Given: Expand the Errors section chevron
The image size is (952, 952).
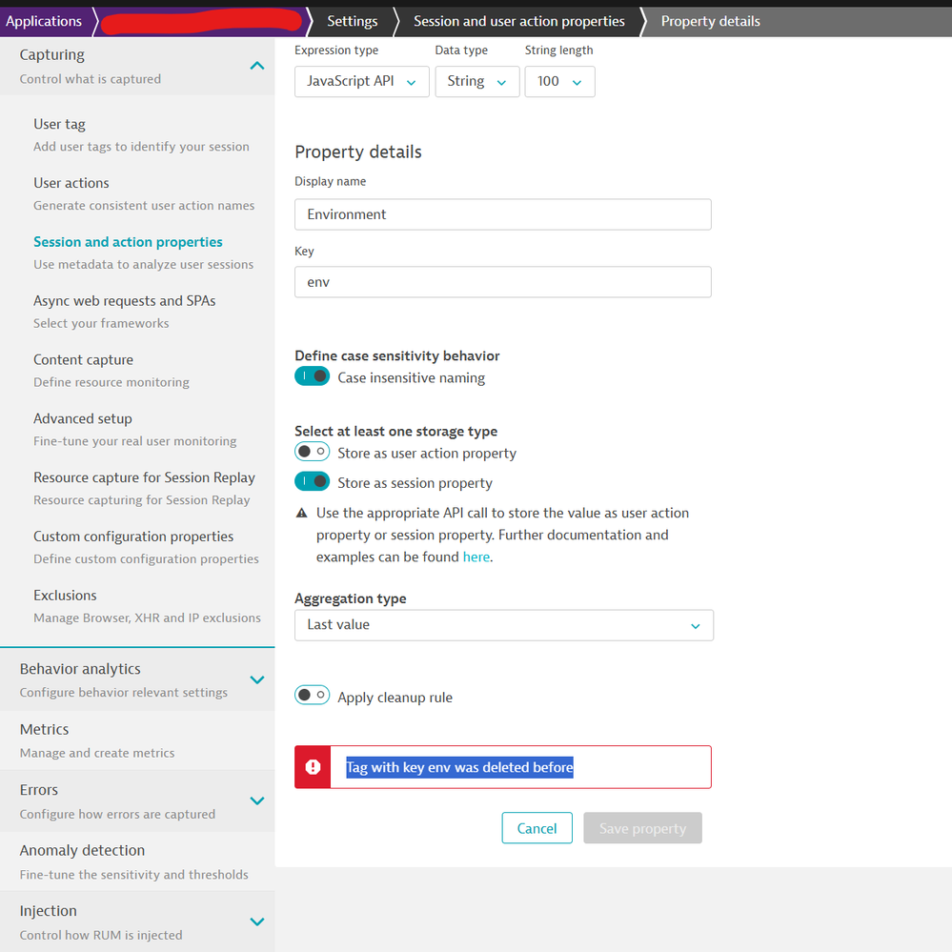Looking at the screenshot, I should coord(257,800).
